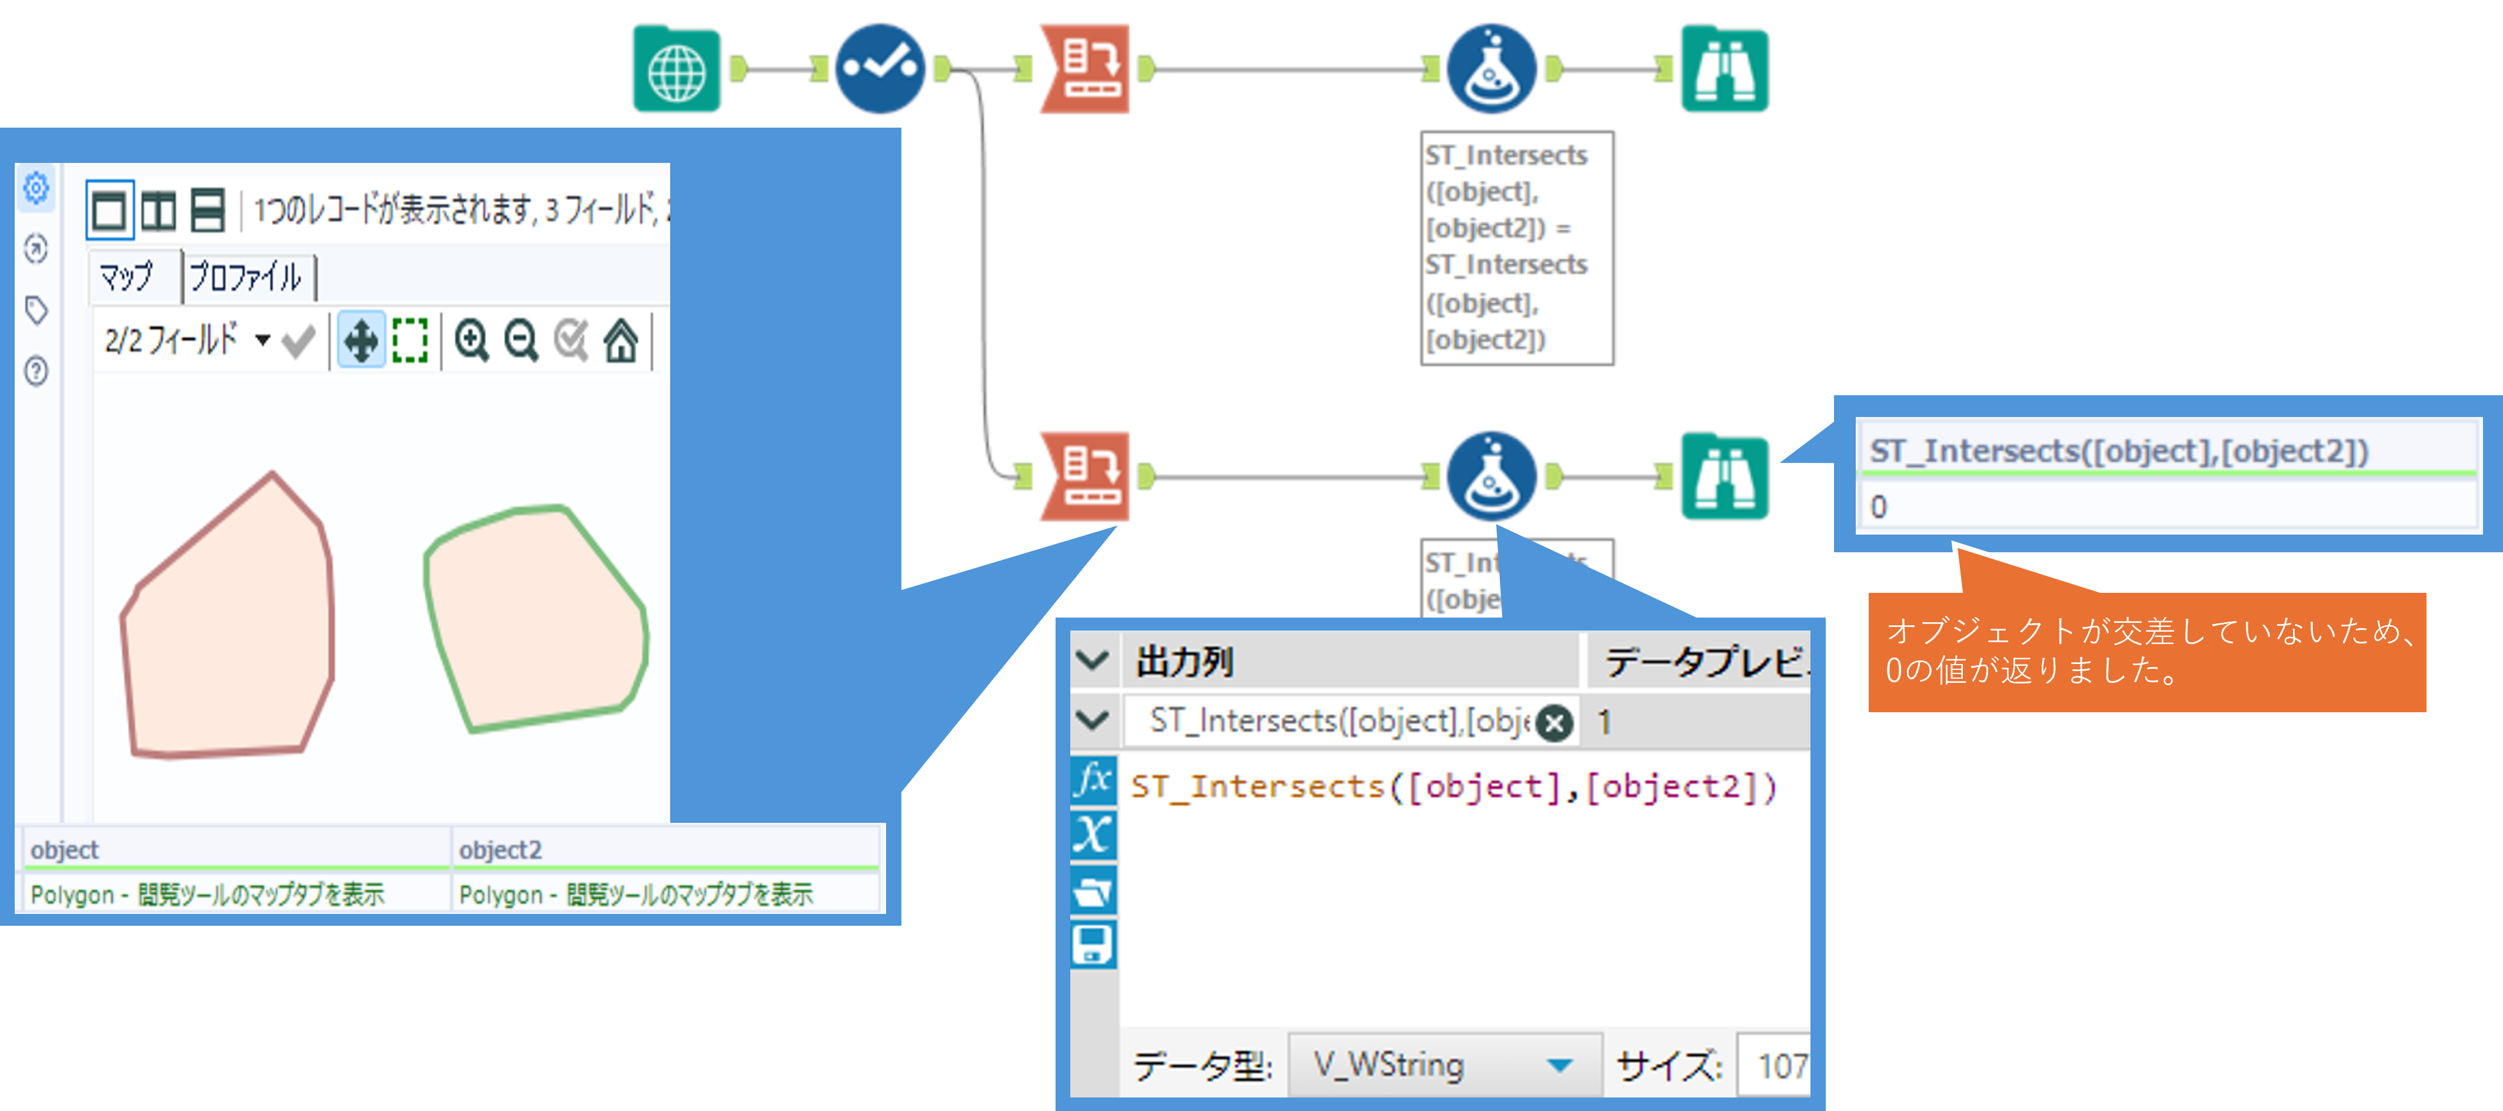Image resolution: width=2503 pixels, height=1111 pixels.
Task: Collapse the ST_Intersects output column expression chevron
Action: 1093,720
